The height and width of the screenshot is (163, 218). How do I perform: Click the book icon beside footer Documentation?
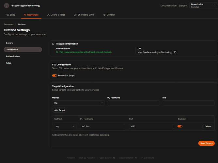pos(136,158)
